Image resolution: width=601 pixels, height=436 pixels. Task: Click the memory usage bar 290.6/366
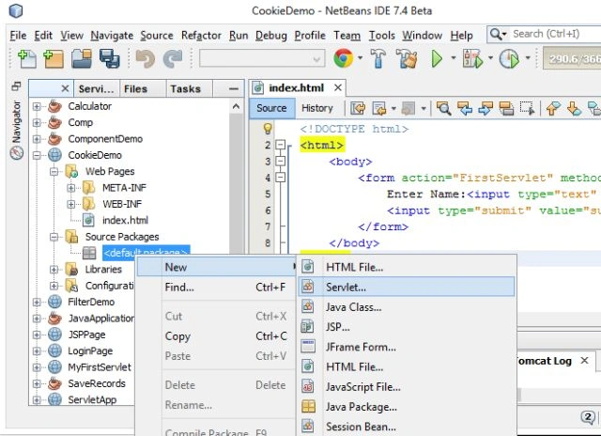[572, 59]
